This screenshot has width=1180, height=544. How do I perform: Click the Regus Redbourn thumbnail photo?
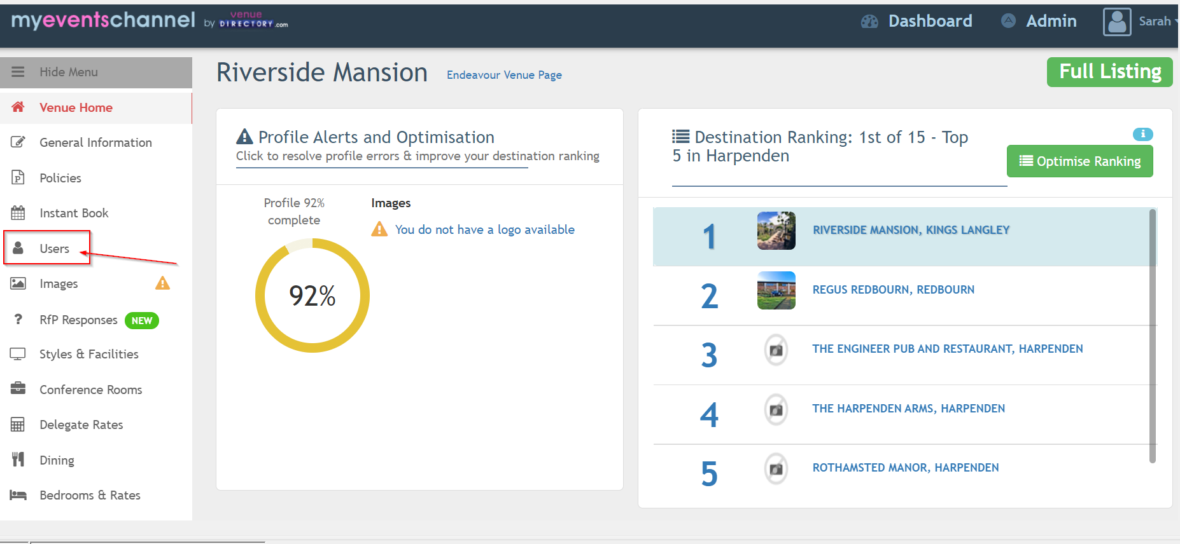776,290
